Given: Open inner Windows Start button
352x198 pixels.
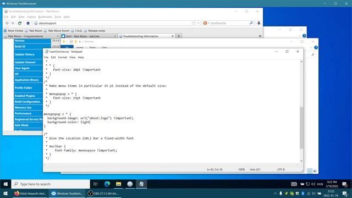Looking at the screenshot, I should 5,184.
